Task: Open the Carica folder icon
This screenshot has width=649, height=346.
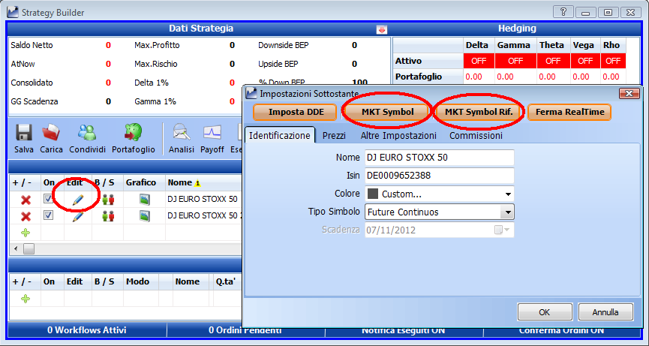Action: tap(51, 134)
